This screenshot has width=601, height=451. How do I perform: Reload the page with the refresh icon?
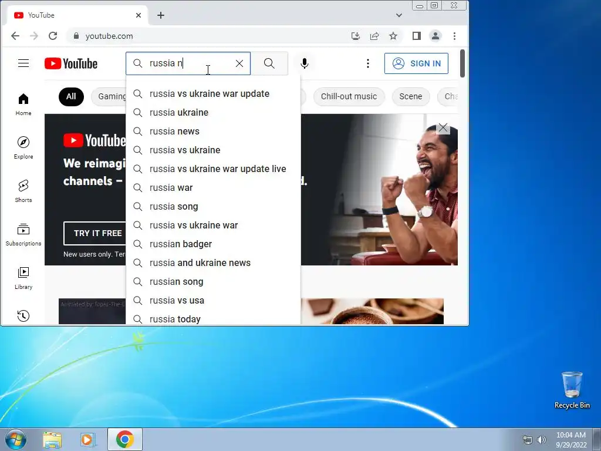coord(53,36)
